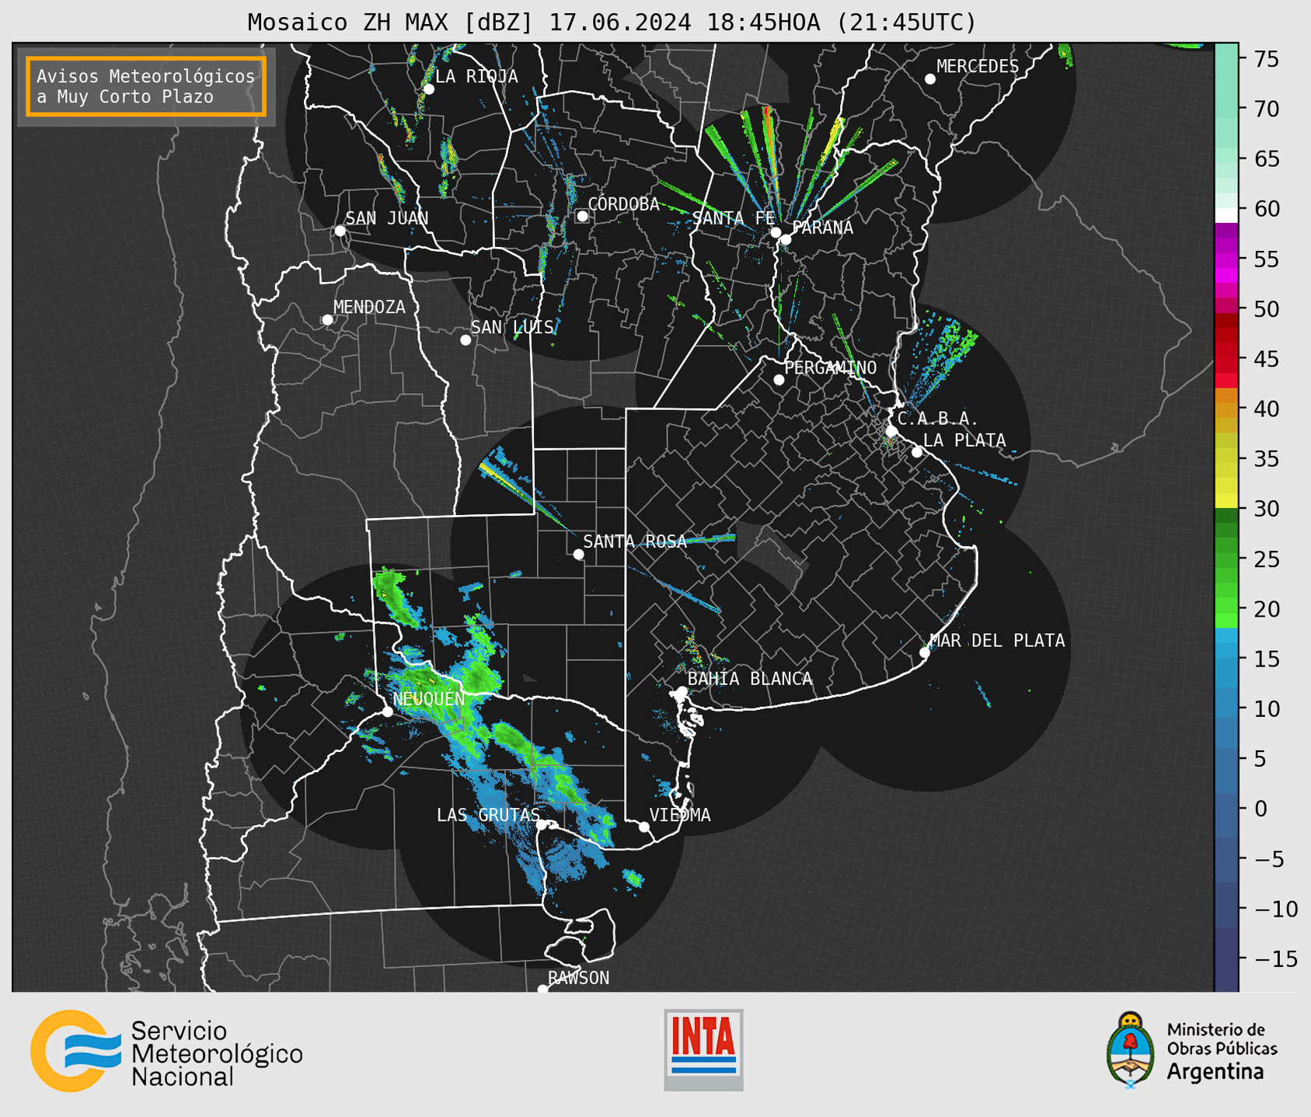Screen dimensions: 1311x1117
Task: Click the LAS GRUTAS label
Action: click(x=488, y=815)
